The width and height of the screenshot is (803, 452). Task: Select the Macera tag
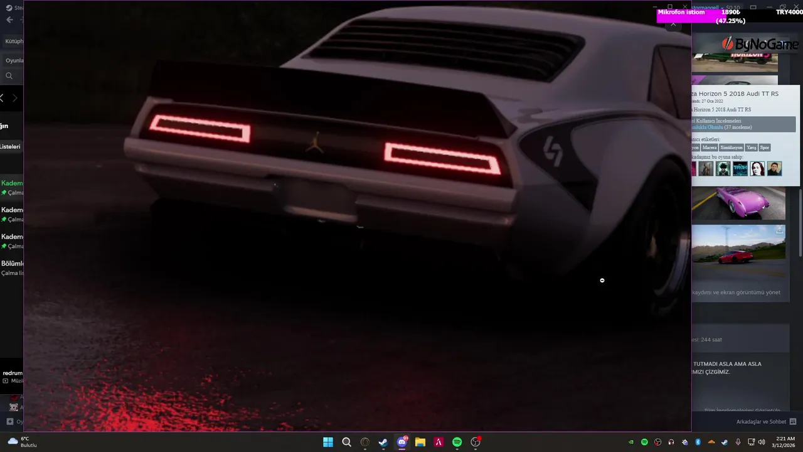(710, 148)
